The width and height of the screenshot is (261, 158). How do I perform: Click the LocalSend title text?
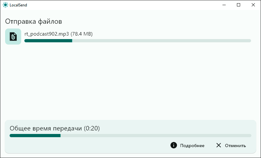coord(18,5)
